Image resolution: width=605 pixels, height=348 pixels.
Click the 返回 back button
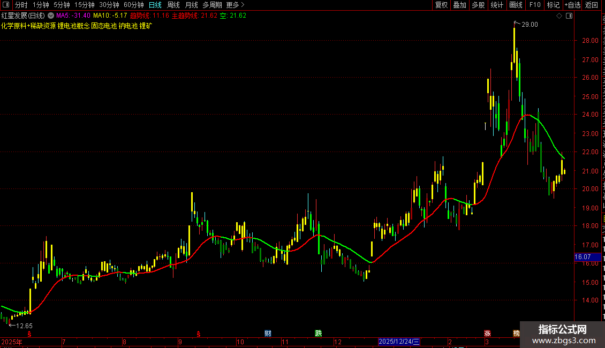tap(592, 5)
